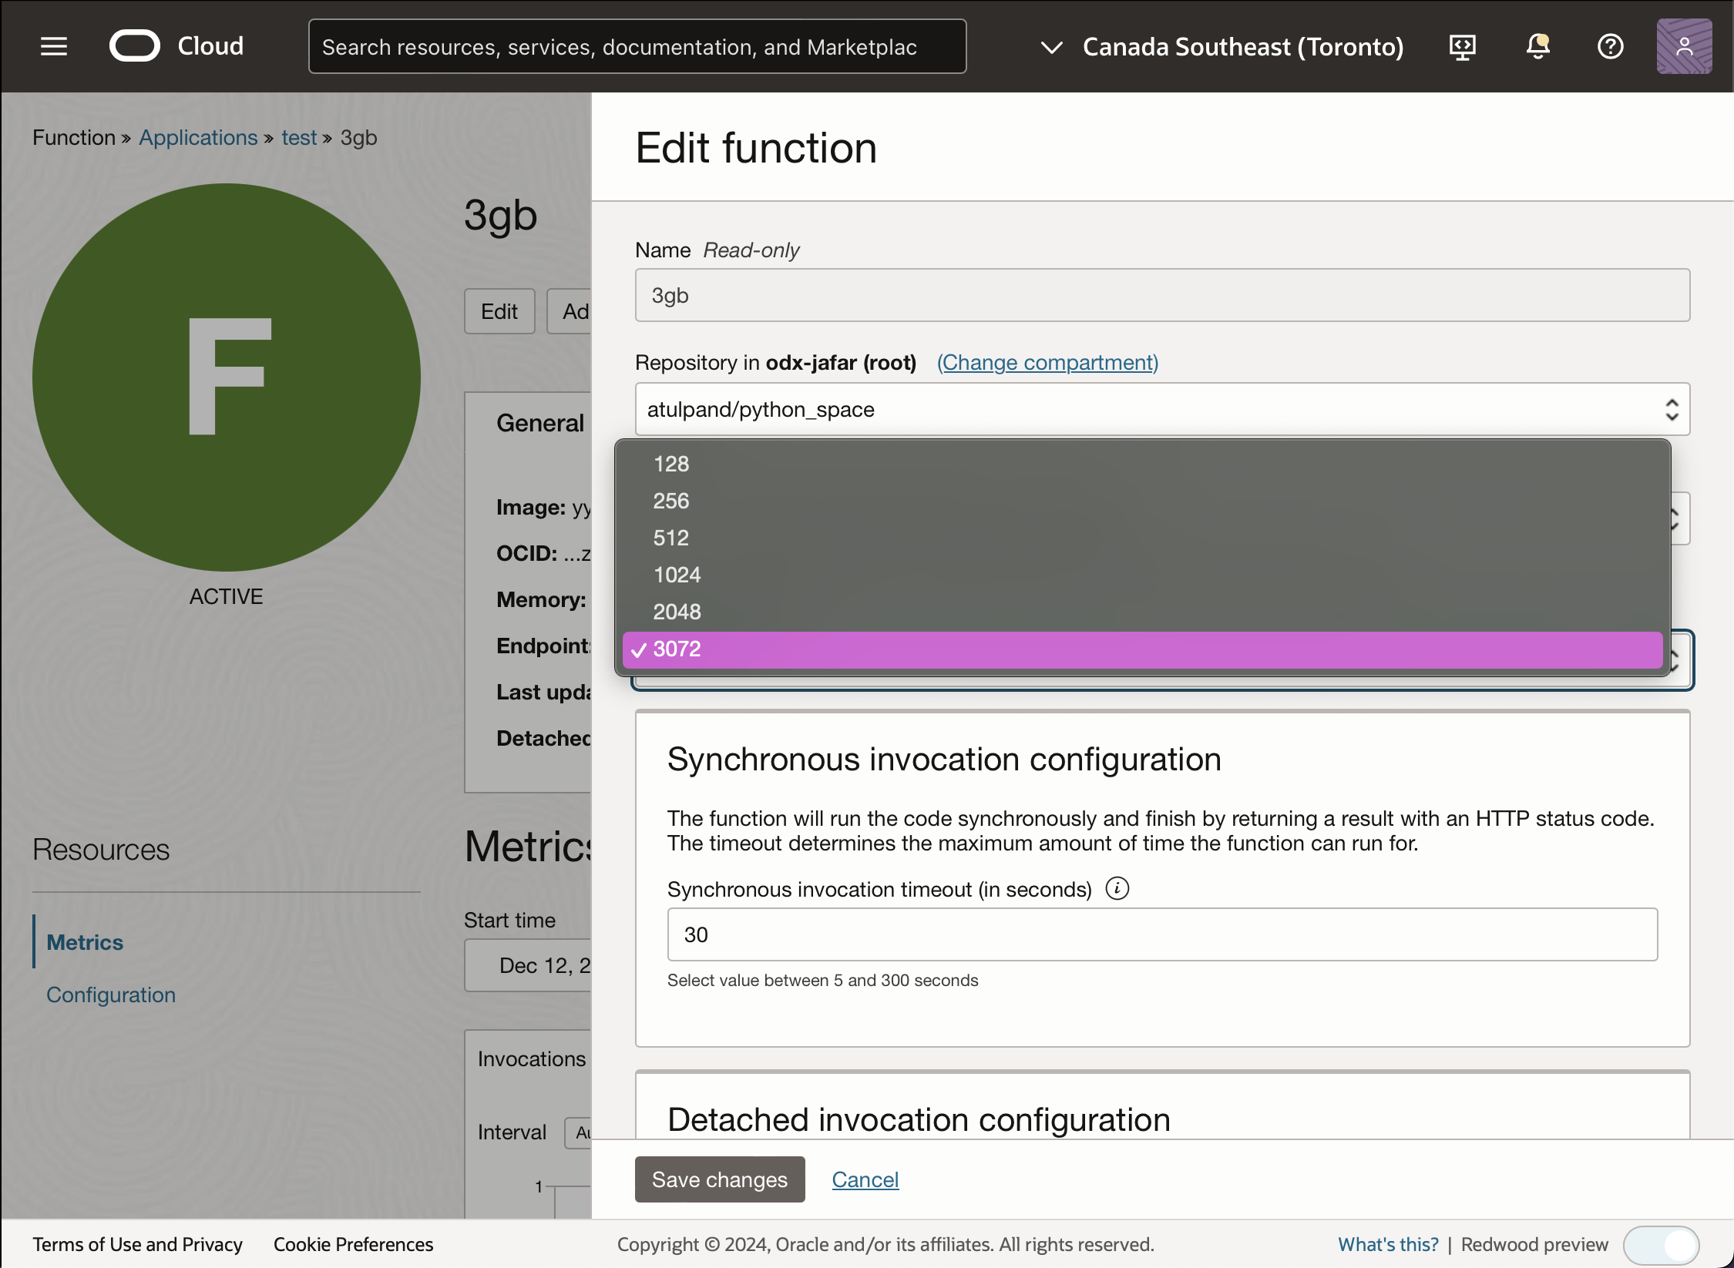The image size is (1734, 1268).
Task: Open the help question mark icon
Action: (x=1610, y=46)
